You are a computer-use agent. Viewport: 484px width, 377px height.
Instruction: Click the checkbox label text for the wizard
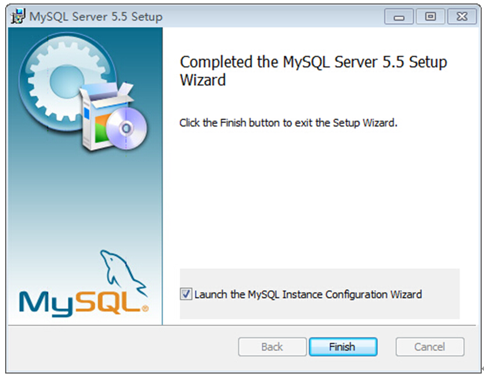click(x=308, y=295)
